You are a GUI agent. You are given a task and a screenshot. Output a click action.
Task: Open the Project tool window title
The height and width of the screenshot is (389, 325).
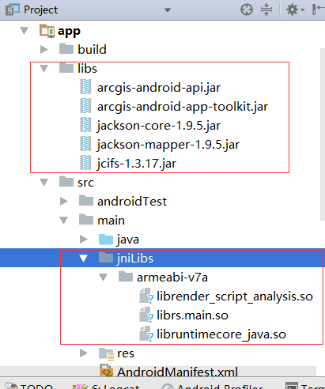40,10
